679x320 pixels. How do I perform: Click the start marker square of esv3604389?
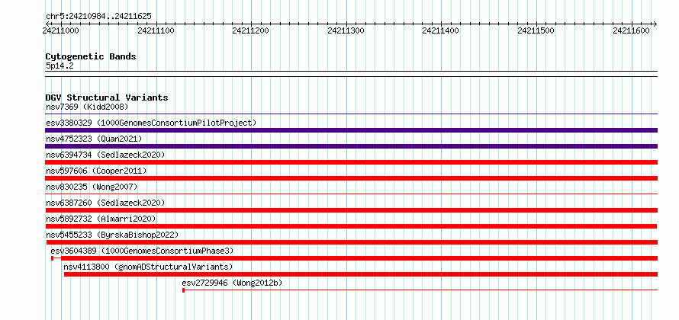click(53, 258)
